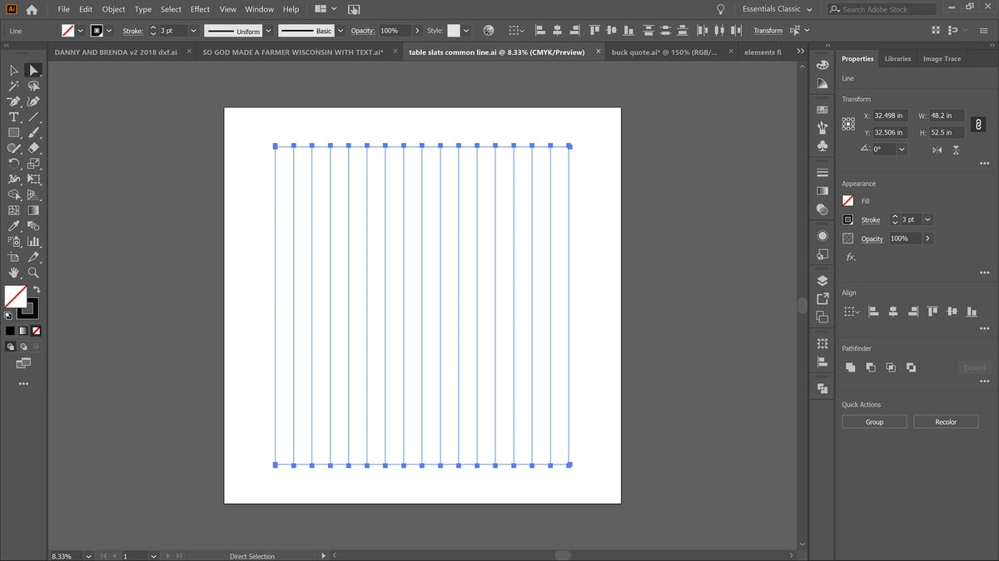Viewport: 999px width, 561px height.
Task: Apply Color mode button in toolbar
Action: [11, 331]
